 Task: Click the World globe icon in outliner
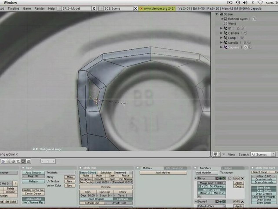(226, 24)
